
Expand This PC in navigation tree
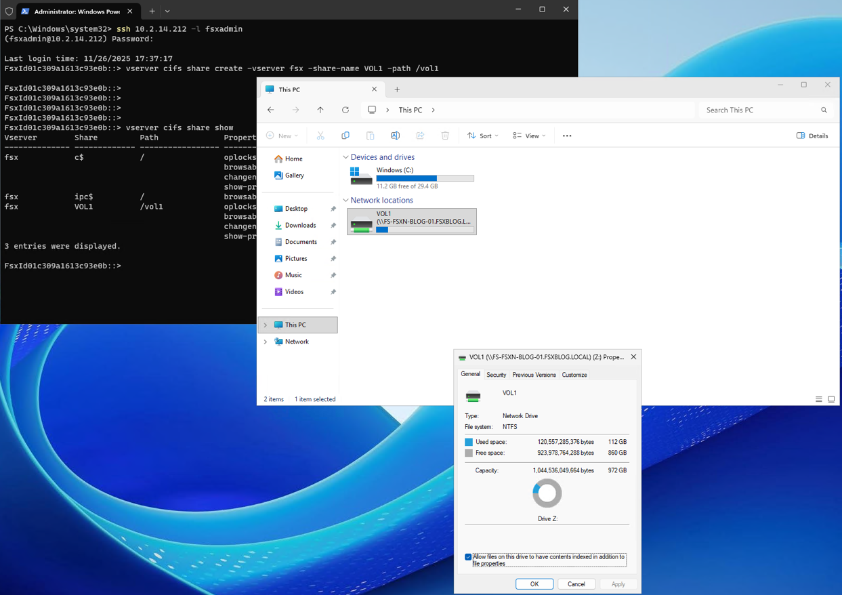266,325
